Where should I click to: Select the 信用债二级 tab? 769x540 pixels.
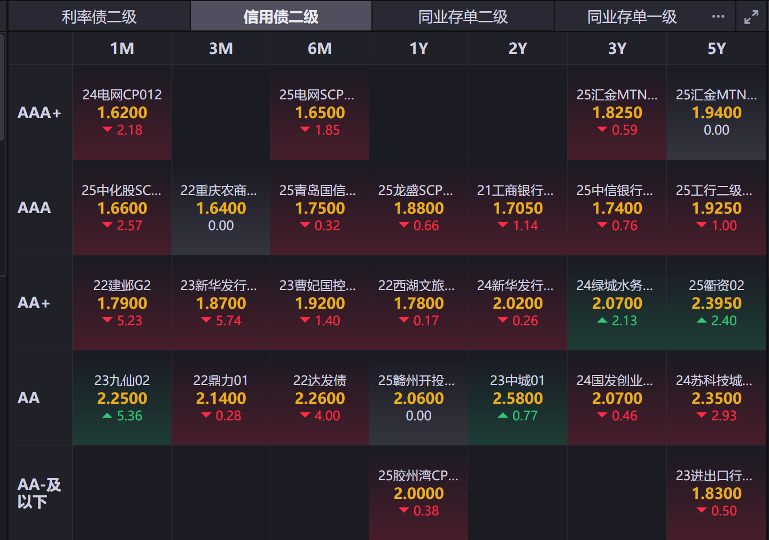281,17
